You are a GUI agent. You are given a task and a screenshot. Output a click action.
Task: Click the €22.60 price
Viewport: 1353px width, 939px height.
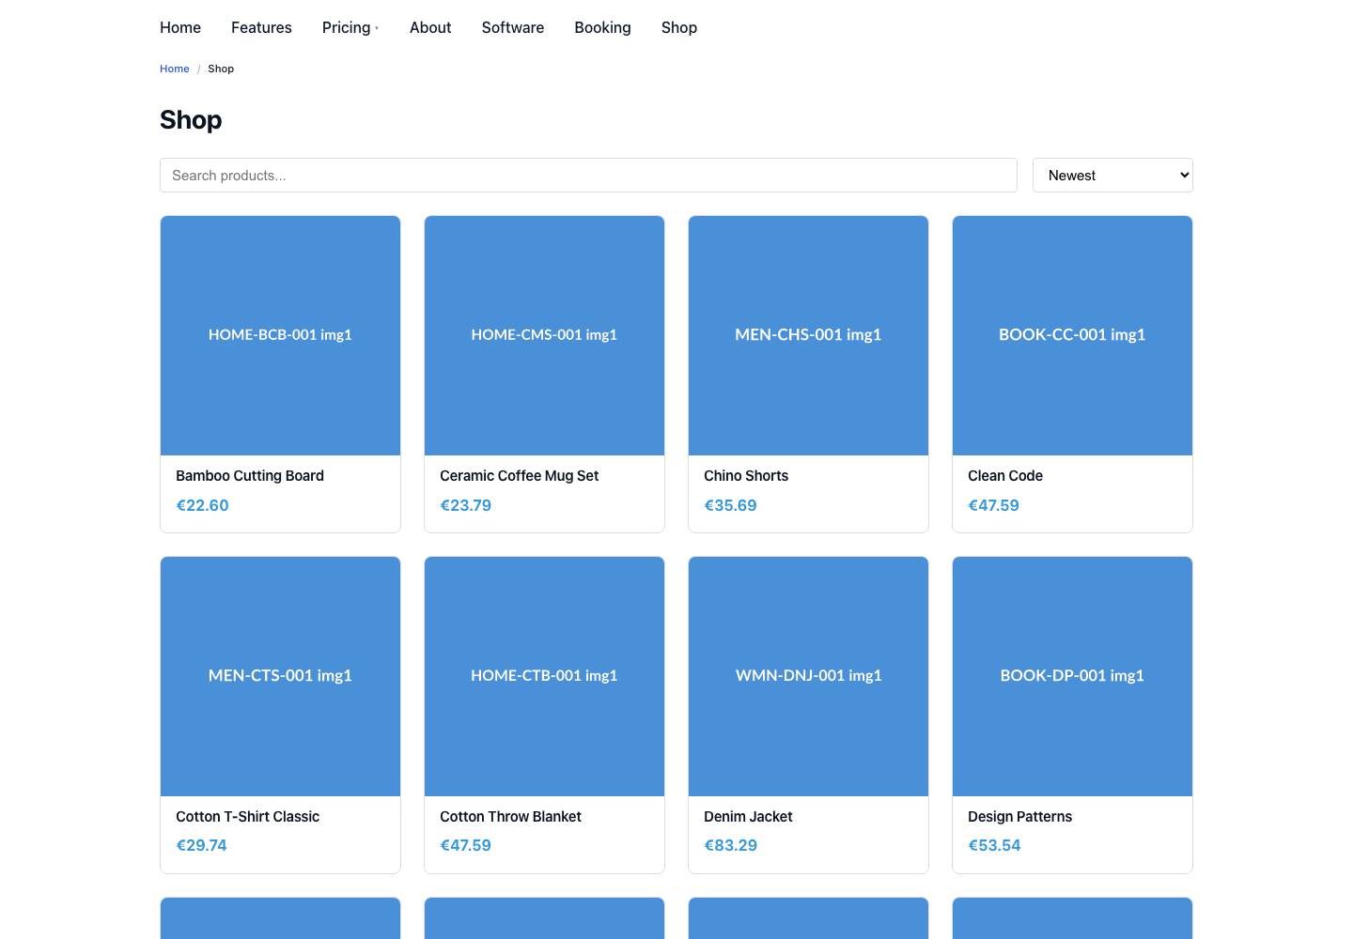click(202, 505)
